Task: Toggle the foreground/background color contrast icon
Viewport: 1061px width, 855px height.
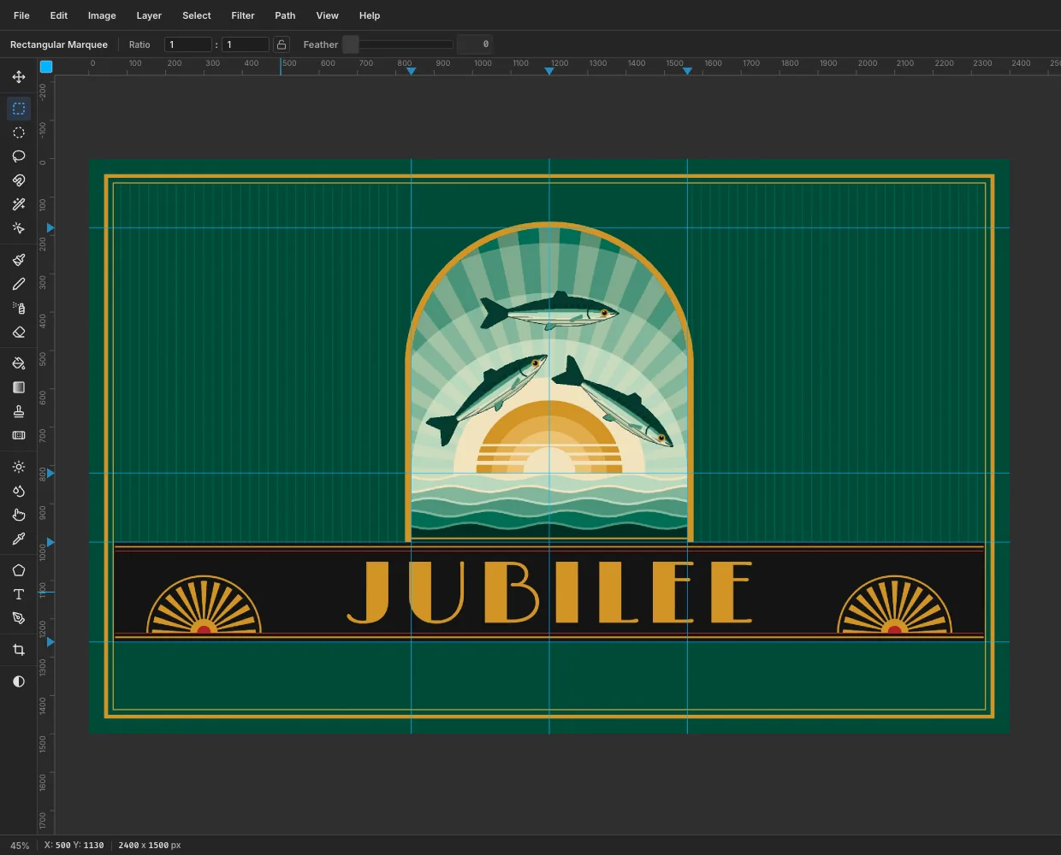Action: 19,681
